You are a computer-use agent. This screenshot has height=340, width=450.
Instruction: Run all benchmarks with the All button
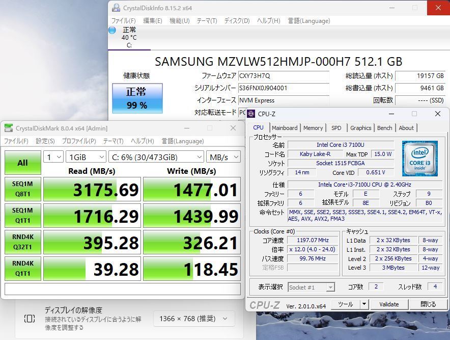click(x=23, y=163)
